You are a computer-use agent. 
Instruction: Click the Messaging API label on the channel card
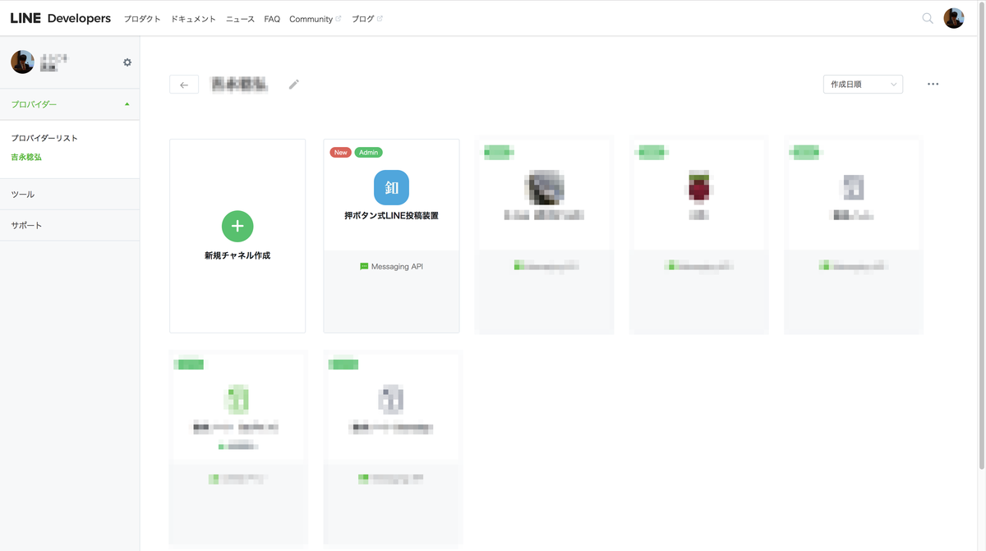click(391, 266)
